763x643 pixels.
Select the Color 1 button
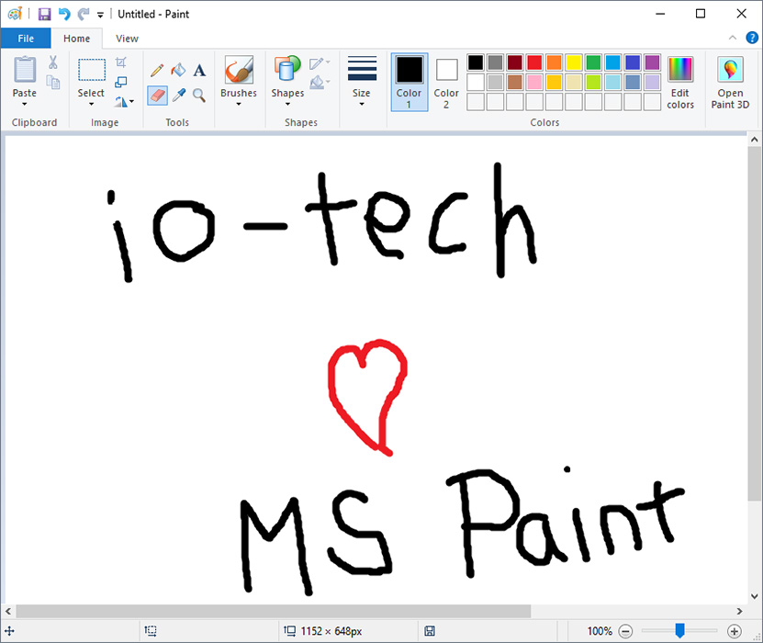(410, 82)
